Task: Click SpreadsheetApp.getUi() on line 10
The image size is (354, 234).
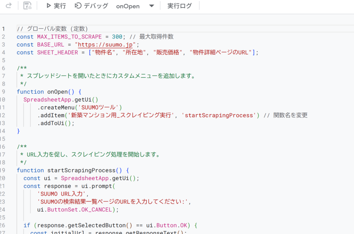Action: pyautogui.click(x=61, y=100)
